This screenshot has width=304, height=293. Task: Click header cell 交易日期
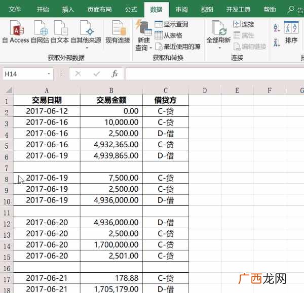click(x=47, y=100)
